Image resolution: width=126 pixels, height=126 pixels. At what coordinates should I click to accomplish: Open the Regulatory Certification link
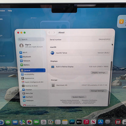[89, 100]
